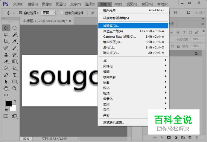Open the 图像(I) menu
Screen dimensions: 207x142
47,4
